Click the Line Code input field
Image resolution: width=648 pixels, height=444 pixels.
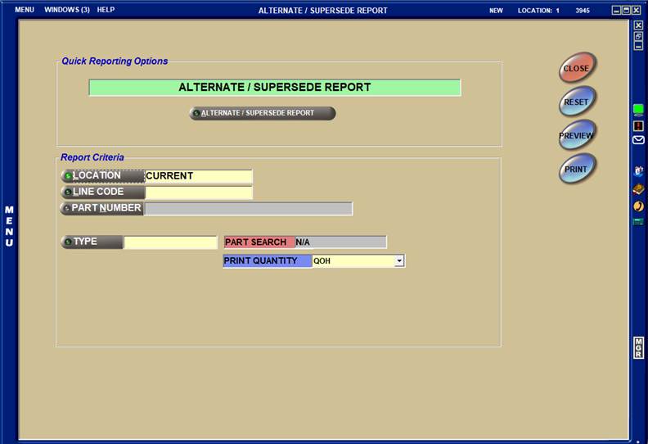coord(199,193)
